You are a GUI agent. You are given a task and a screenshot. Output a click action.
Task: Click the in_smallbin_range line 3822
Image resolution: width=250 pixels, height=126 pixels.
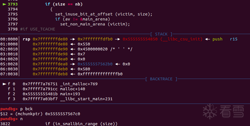81,124
